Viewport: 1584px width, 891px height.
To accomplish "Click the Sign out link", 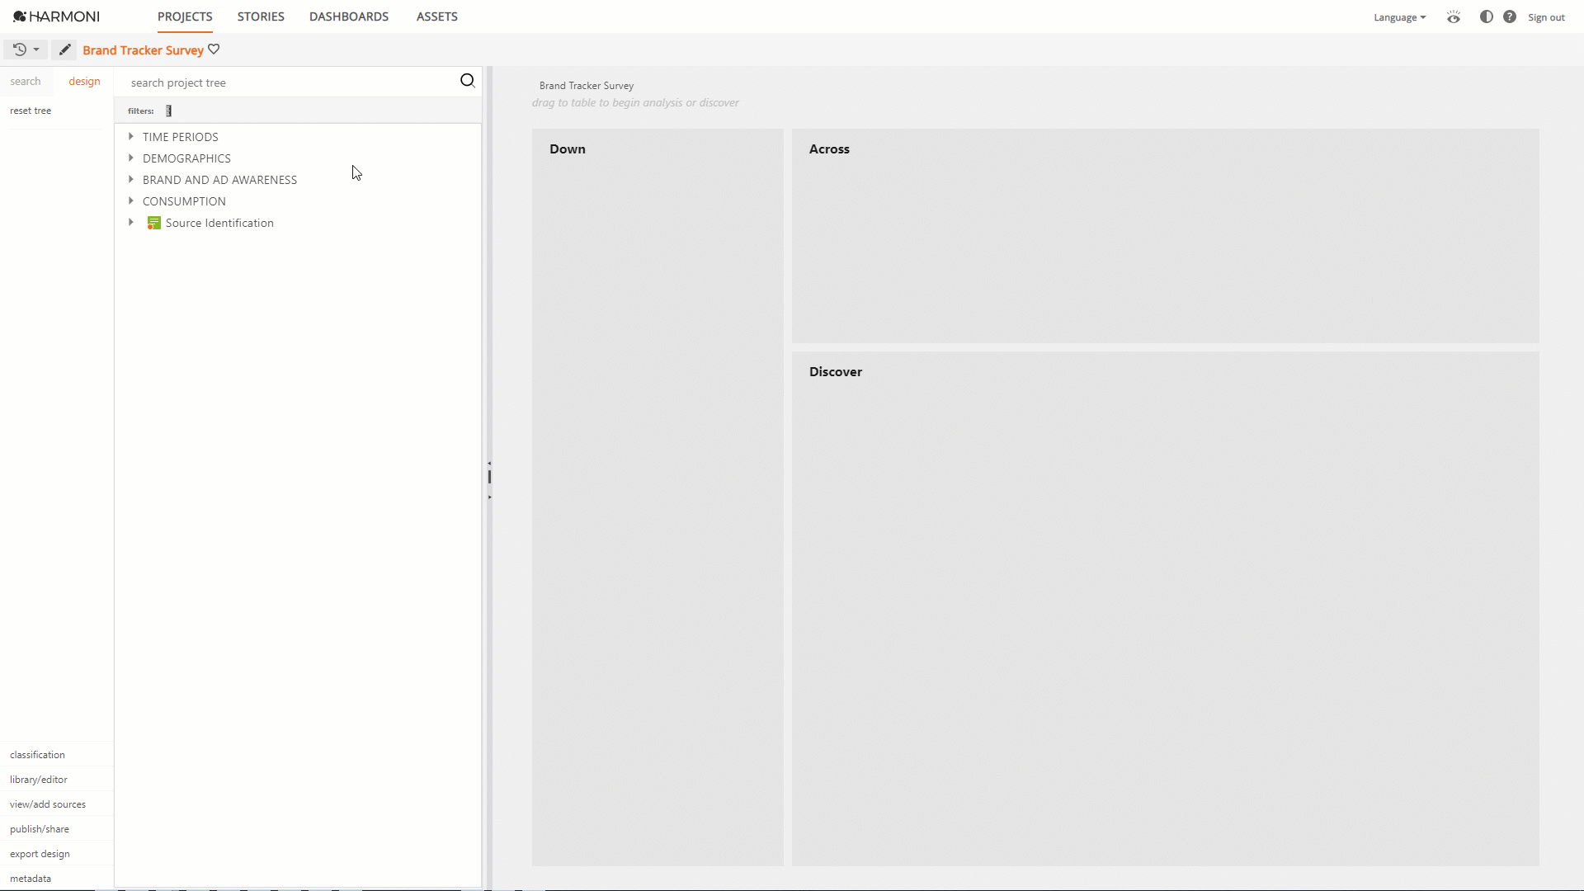I will (x=1546, y=17).
